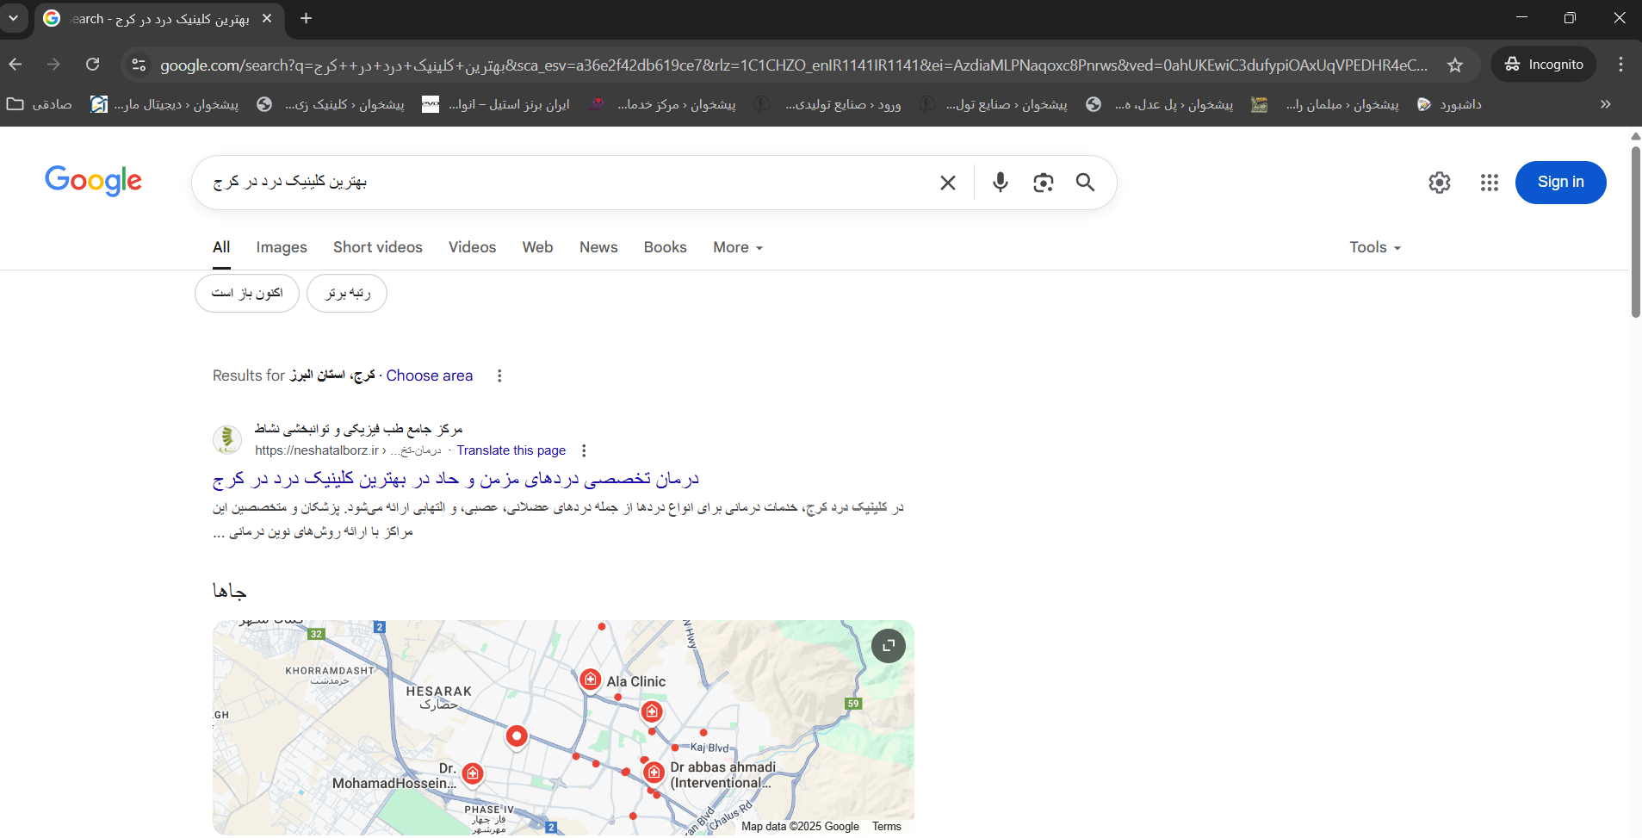The width and height of the screenshot is (1642, 838).
Task: Open a new browser tab
Action: point(306,18)
